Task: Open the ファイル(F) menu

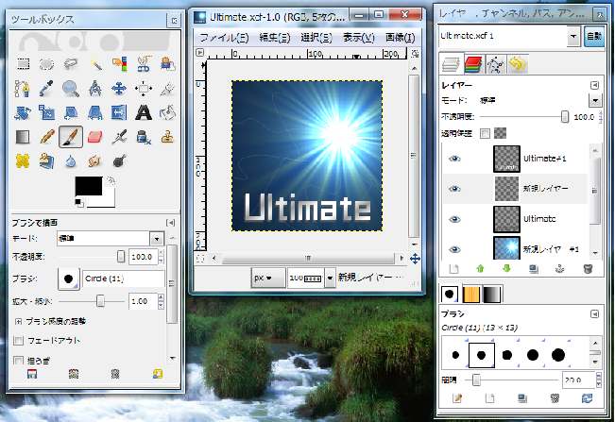Action: 224,38
